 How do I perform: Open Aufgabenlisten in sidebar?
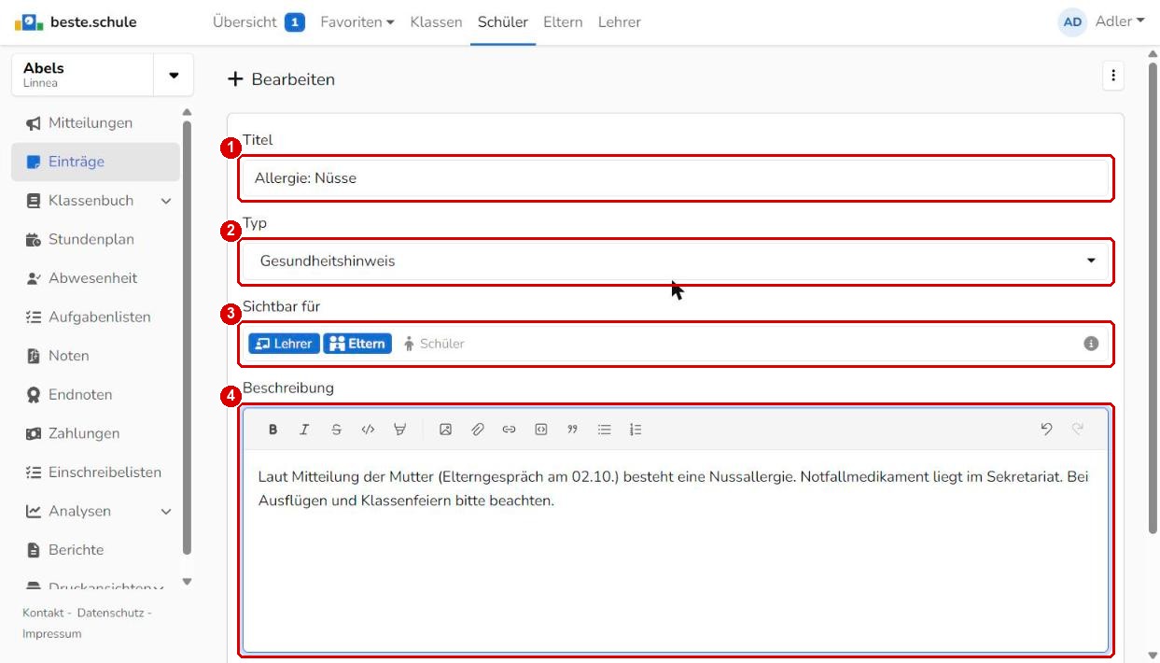click(x=95, y=317)
